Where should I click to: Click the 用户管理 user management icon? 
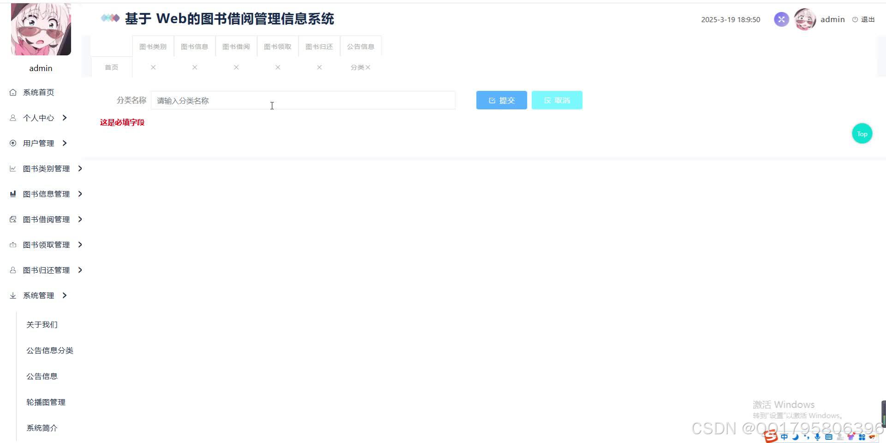click(12, 143)
